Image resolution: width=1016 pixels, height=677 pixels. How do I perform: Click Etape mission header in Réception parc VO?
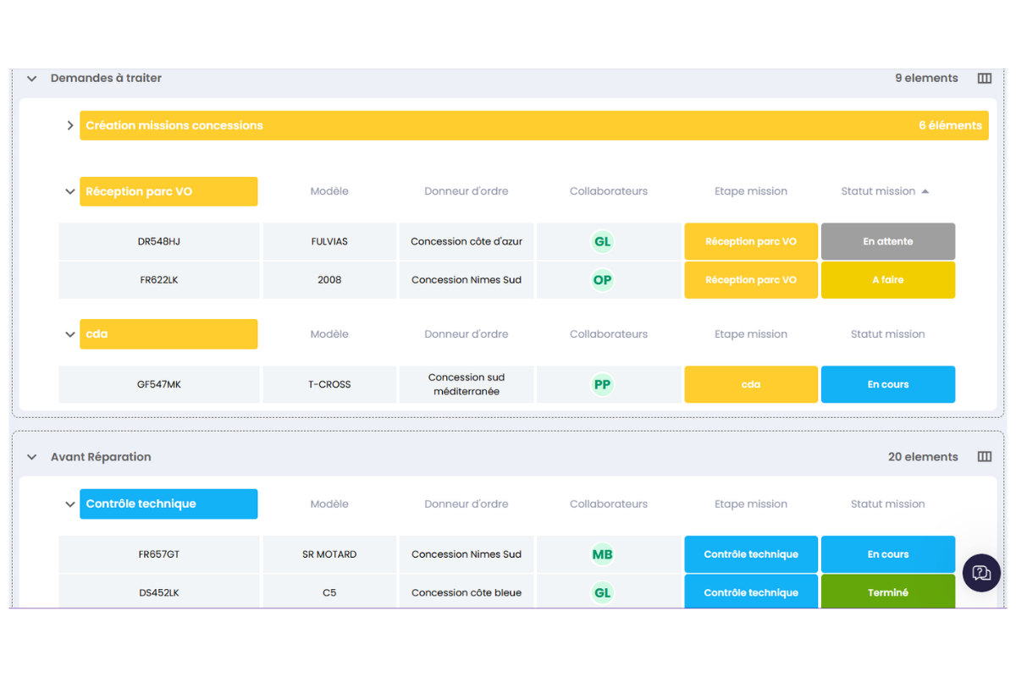(751, 191)
